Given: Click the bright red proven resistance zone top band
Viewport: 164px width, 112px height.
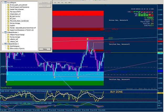Looking at the screenshot, I should coord(78,13).
